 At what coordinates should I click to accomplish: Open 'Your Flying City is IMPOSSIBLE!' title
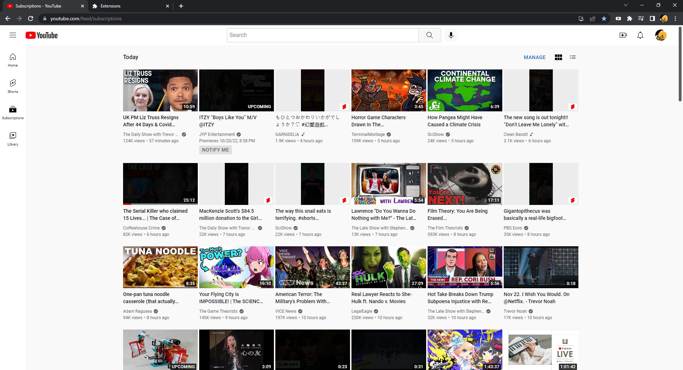tap(231, 298)
